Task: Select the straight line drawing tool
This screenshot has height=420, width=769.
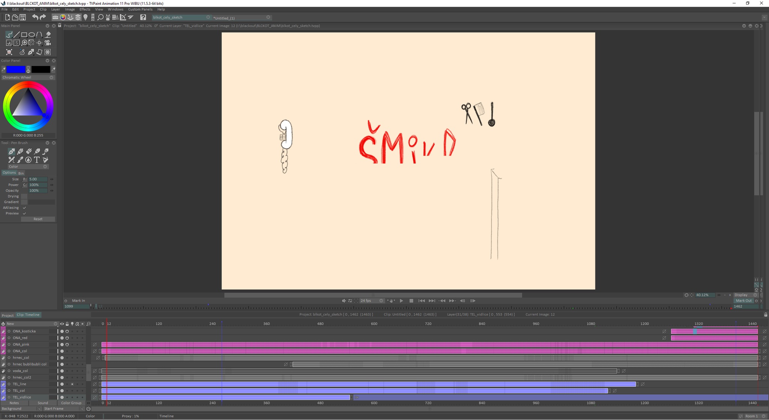Action: point(17,34)
